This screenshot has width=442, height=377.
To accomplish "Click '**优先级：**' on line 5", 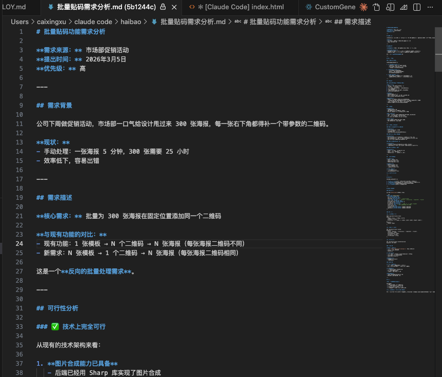I will pos(56,69).
